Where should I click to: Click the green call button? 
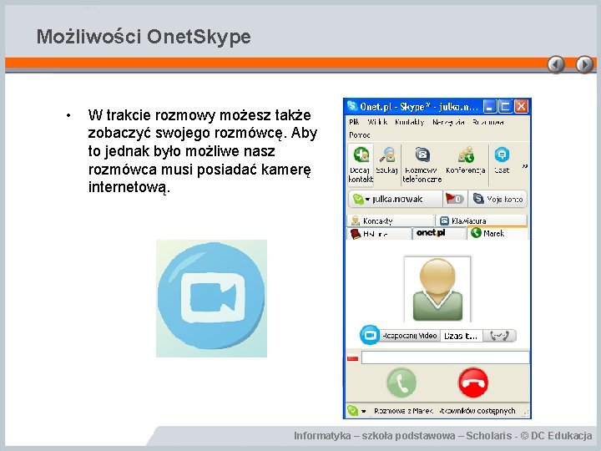tap(402, 383)
